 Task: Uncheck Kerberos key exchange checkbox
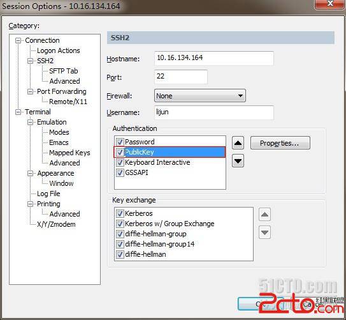(x=120, y=213)
